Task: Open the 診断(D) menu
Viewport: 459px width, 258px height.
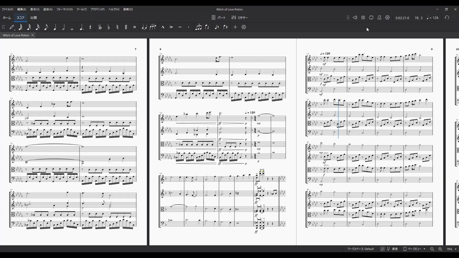Action: coord(128,10)
